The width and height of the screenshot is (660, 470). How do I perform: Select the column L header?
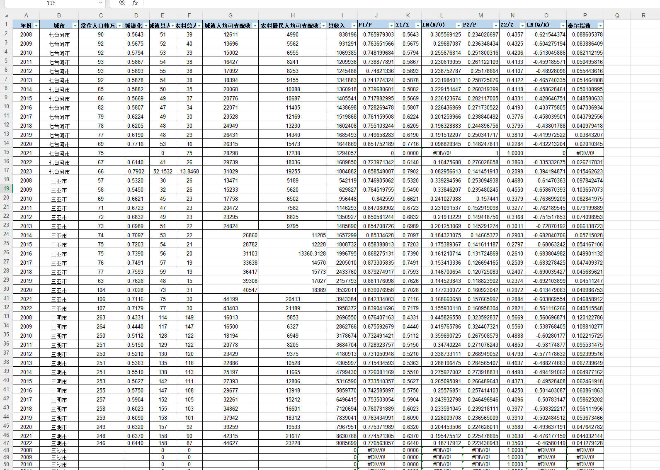click(442, 15)
